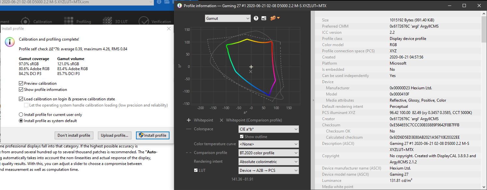Click the operating system calibration loading checkbox

tap(26, 105)
